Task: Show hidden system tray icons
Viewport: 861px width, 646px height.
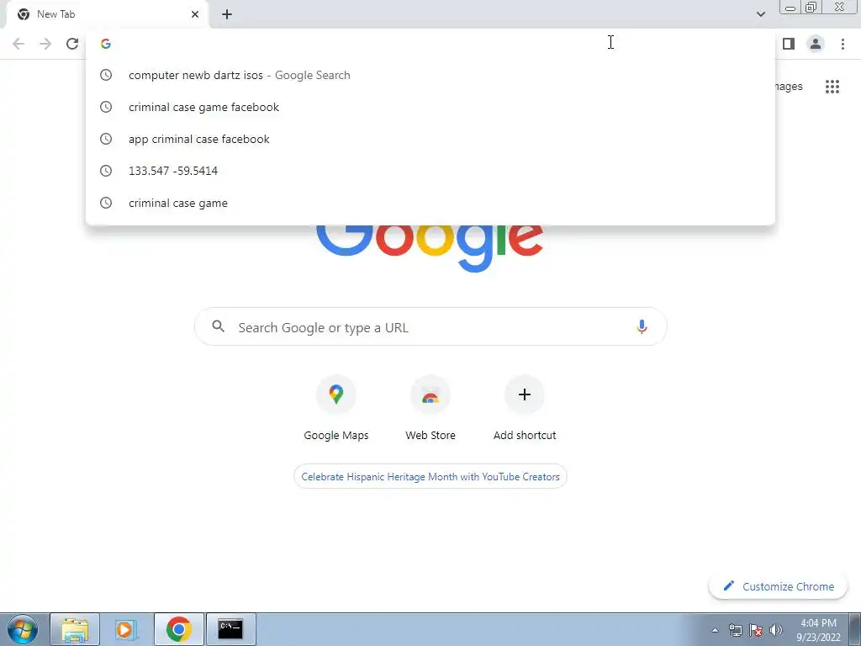Action: [715, 630]
